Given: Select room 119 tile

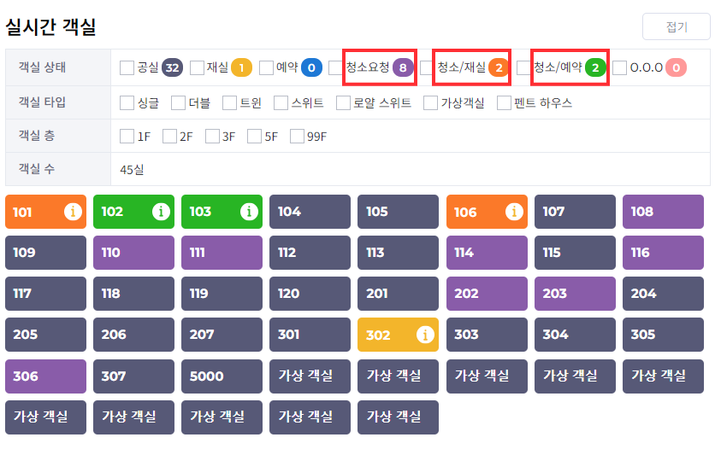Looking at the screenshot, I should 222,294.
